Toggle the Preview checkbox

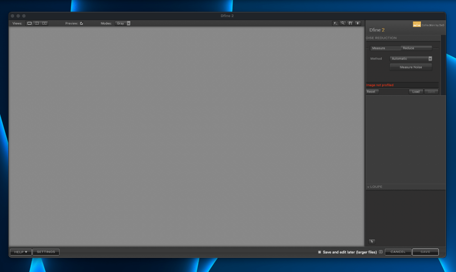[x=82, y=23]
